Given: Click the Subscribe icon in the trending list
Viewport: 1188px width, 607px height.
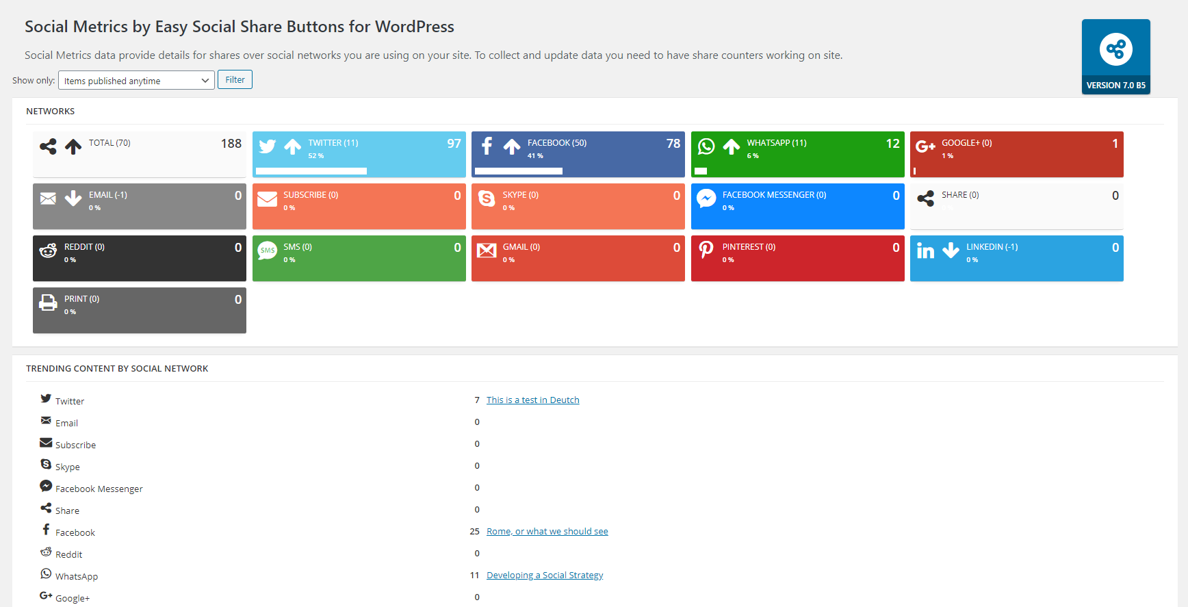Looking at the screenshot, I should pyautogui.click(x=46, y=443).
